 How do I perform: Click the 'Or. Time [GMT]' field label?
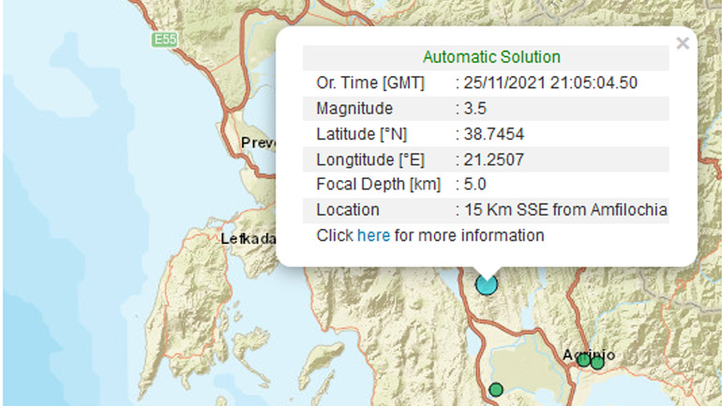click(x=370, y=83)
